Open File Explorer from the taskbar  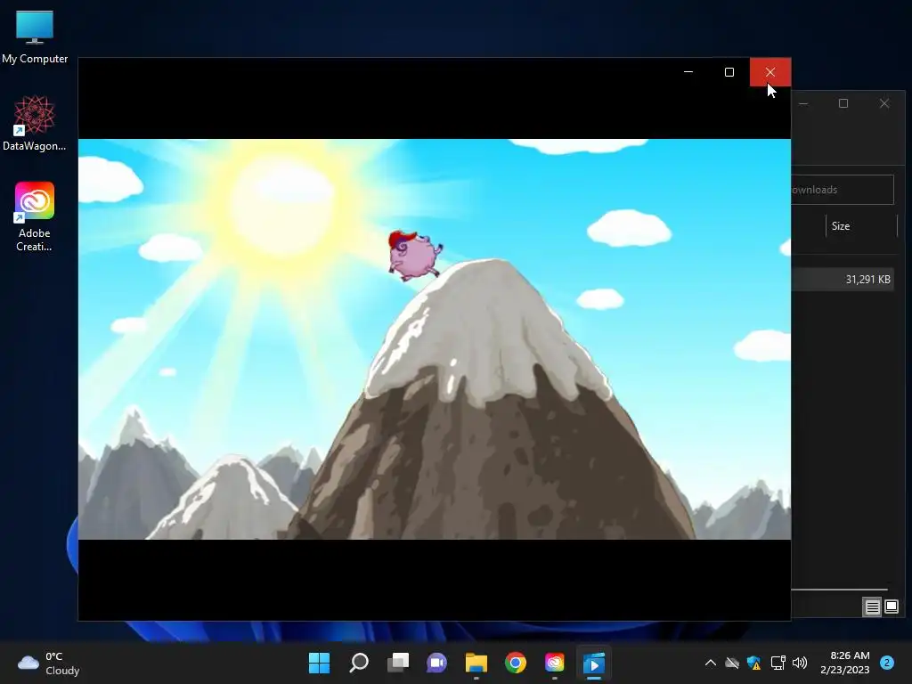[476, 663]
